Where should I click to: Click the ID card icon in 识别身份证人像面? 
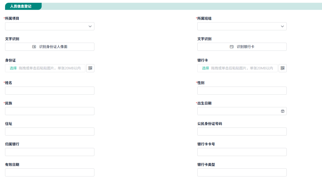click(x=34, y=47)
